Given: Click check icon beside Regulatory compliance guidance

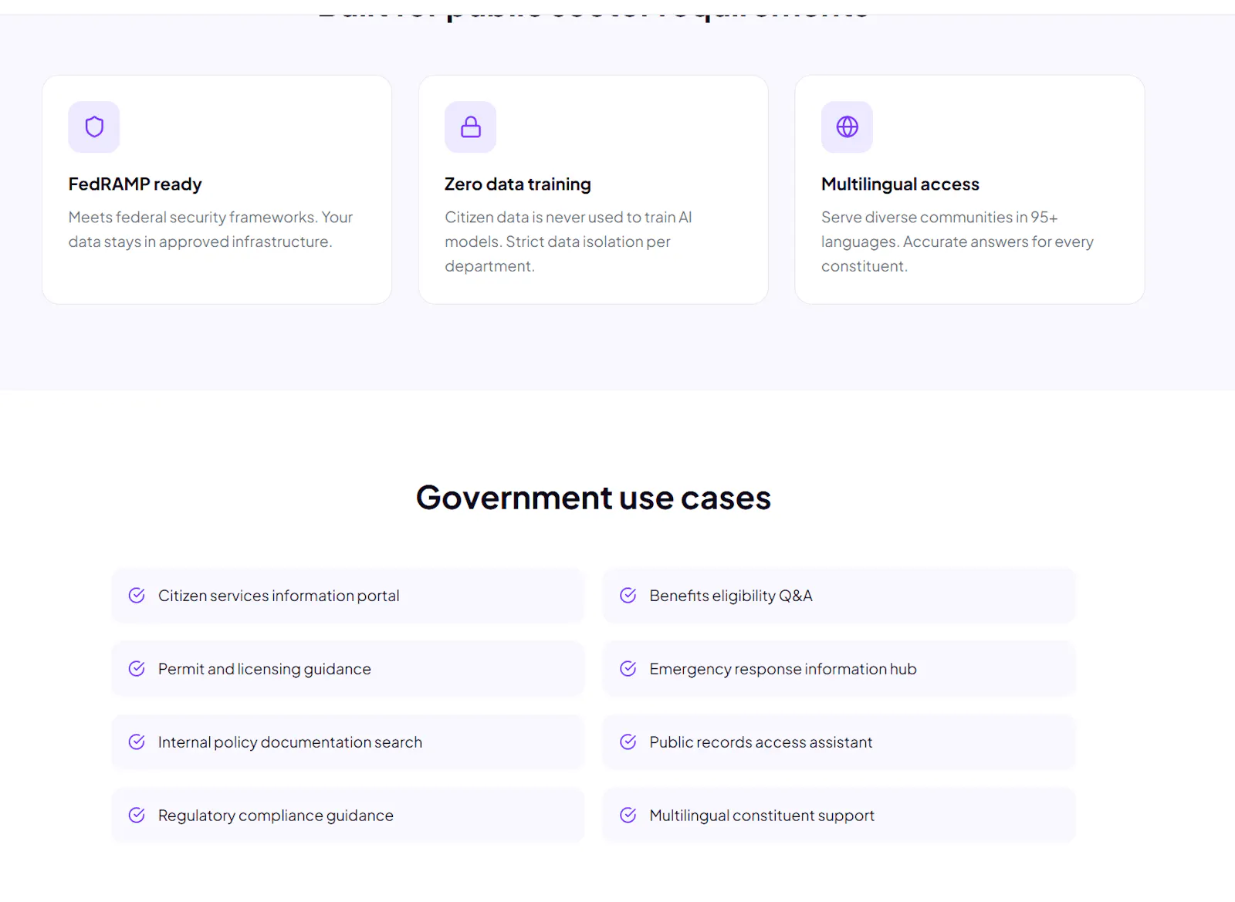Looking at the screenshot, I should pos(137,816).
